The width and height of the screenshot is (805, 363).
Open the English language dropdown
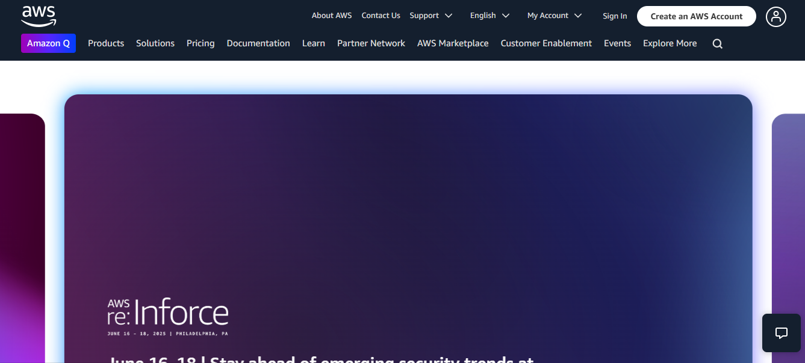pyautogui.click(x=490, y=16)
